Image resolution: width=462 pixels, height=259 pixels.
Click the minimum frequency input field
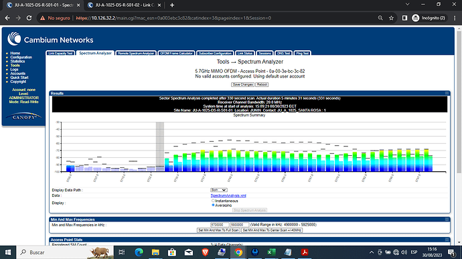click(220, 225)
